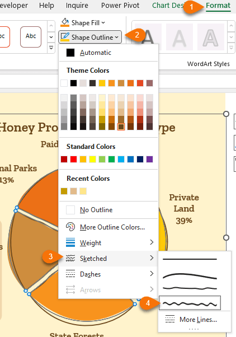Select No Outline option
236x337 pixels.
pos(108,210)
